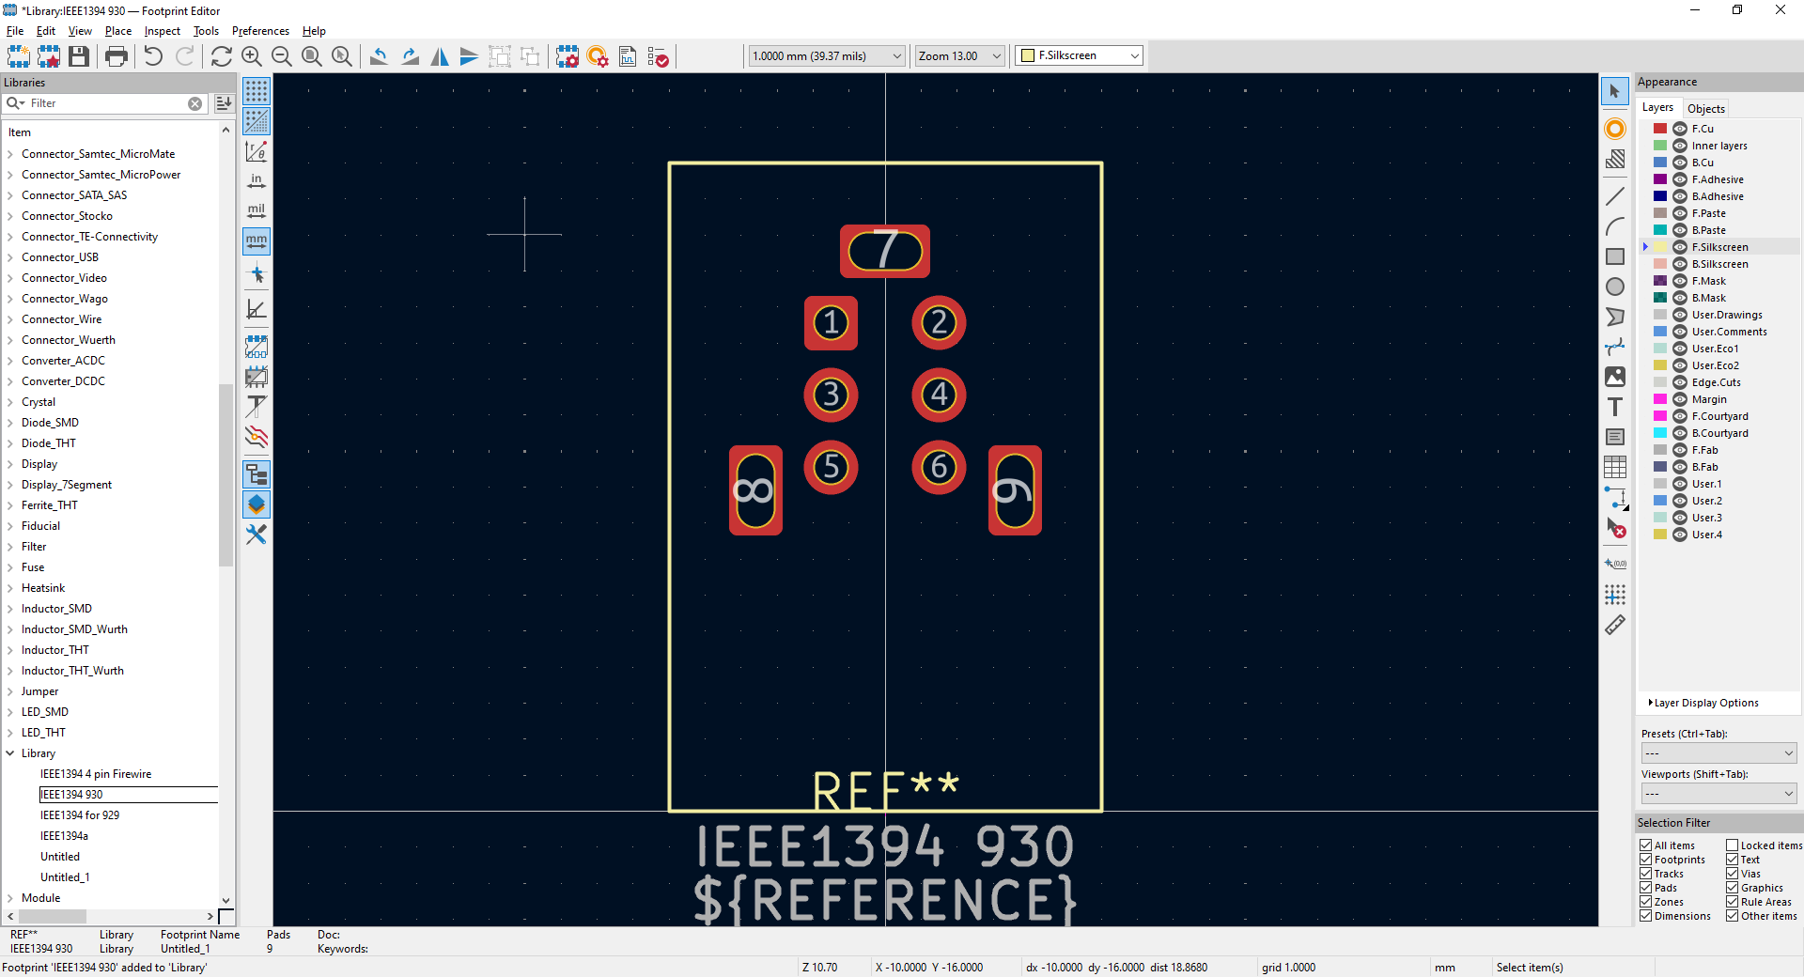Select the Measure ruler tool
The image size is (1804, 977).
[1614, 625]
